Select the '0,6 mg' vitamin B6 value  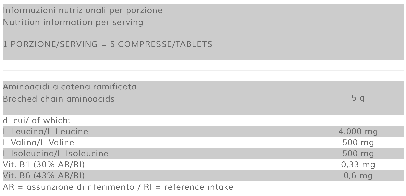pos(358,176)
